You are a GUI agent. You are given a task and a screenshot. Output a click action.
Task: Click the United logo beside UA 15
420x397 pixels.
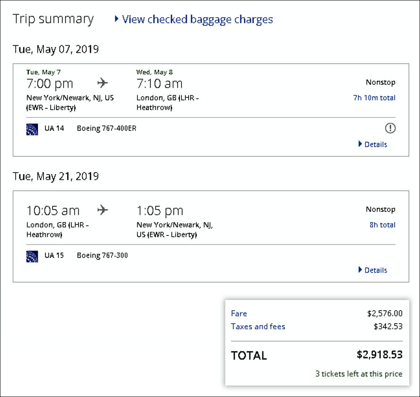(32, 256)
